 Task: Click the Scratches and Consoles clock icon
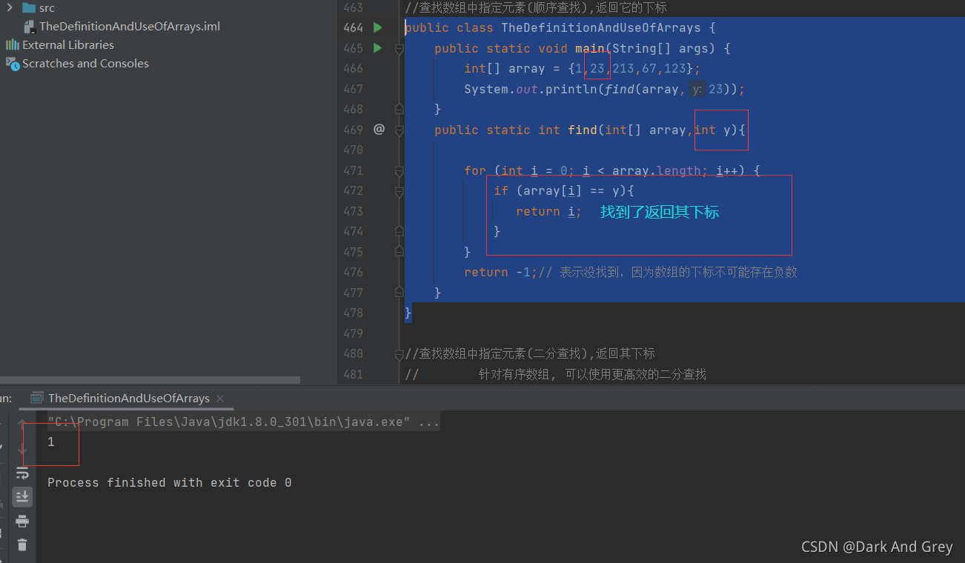click(13, 64)
